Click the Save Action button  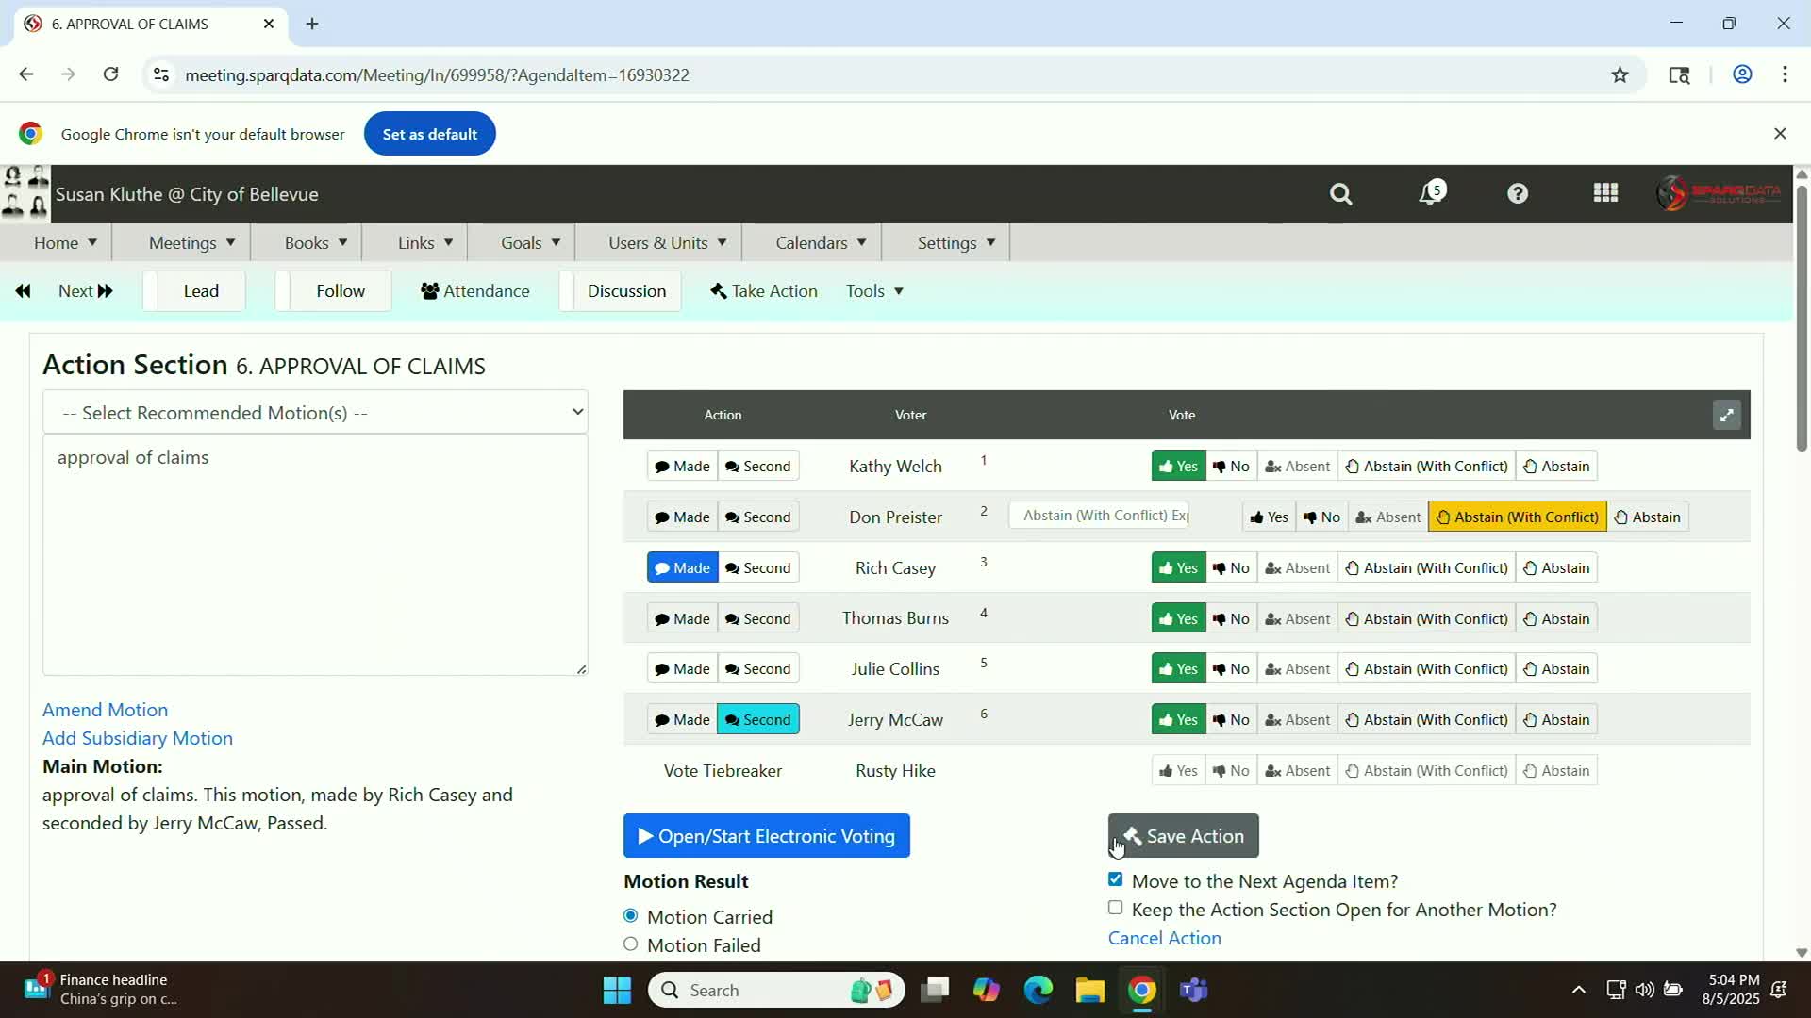point(1183,836)
